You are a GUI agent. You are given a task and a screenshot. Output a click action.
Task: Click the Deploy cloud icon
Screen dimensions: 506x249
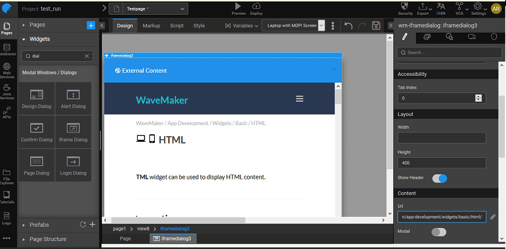click(x=256, y=6)
